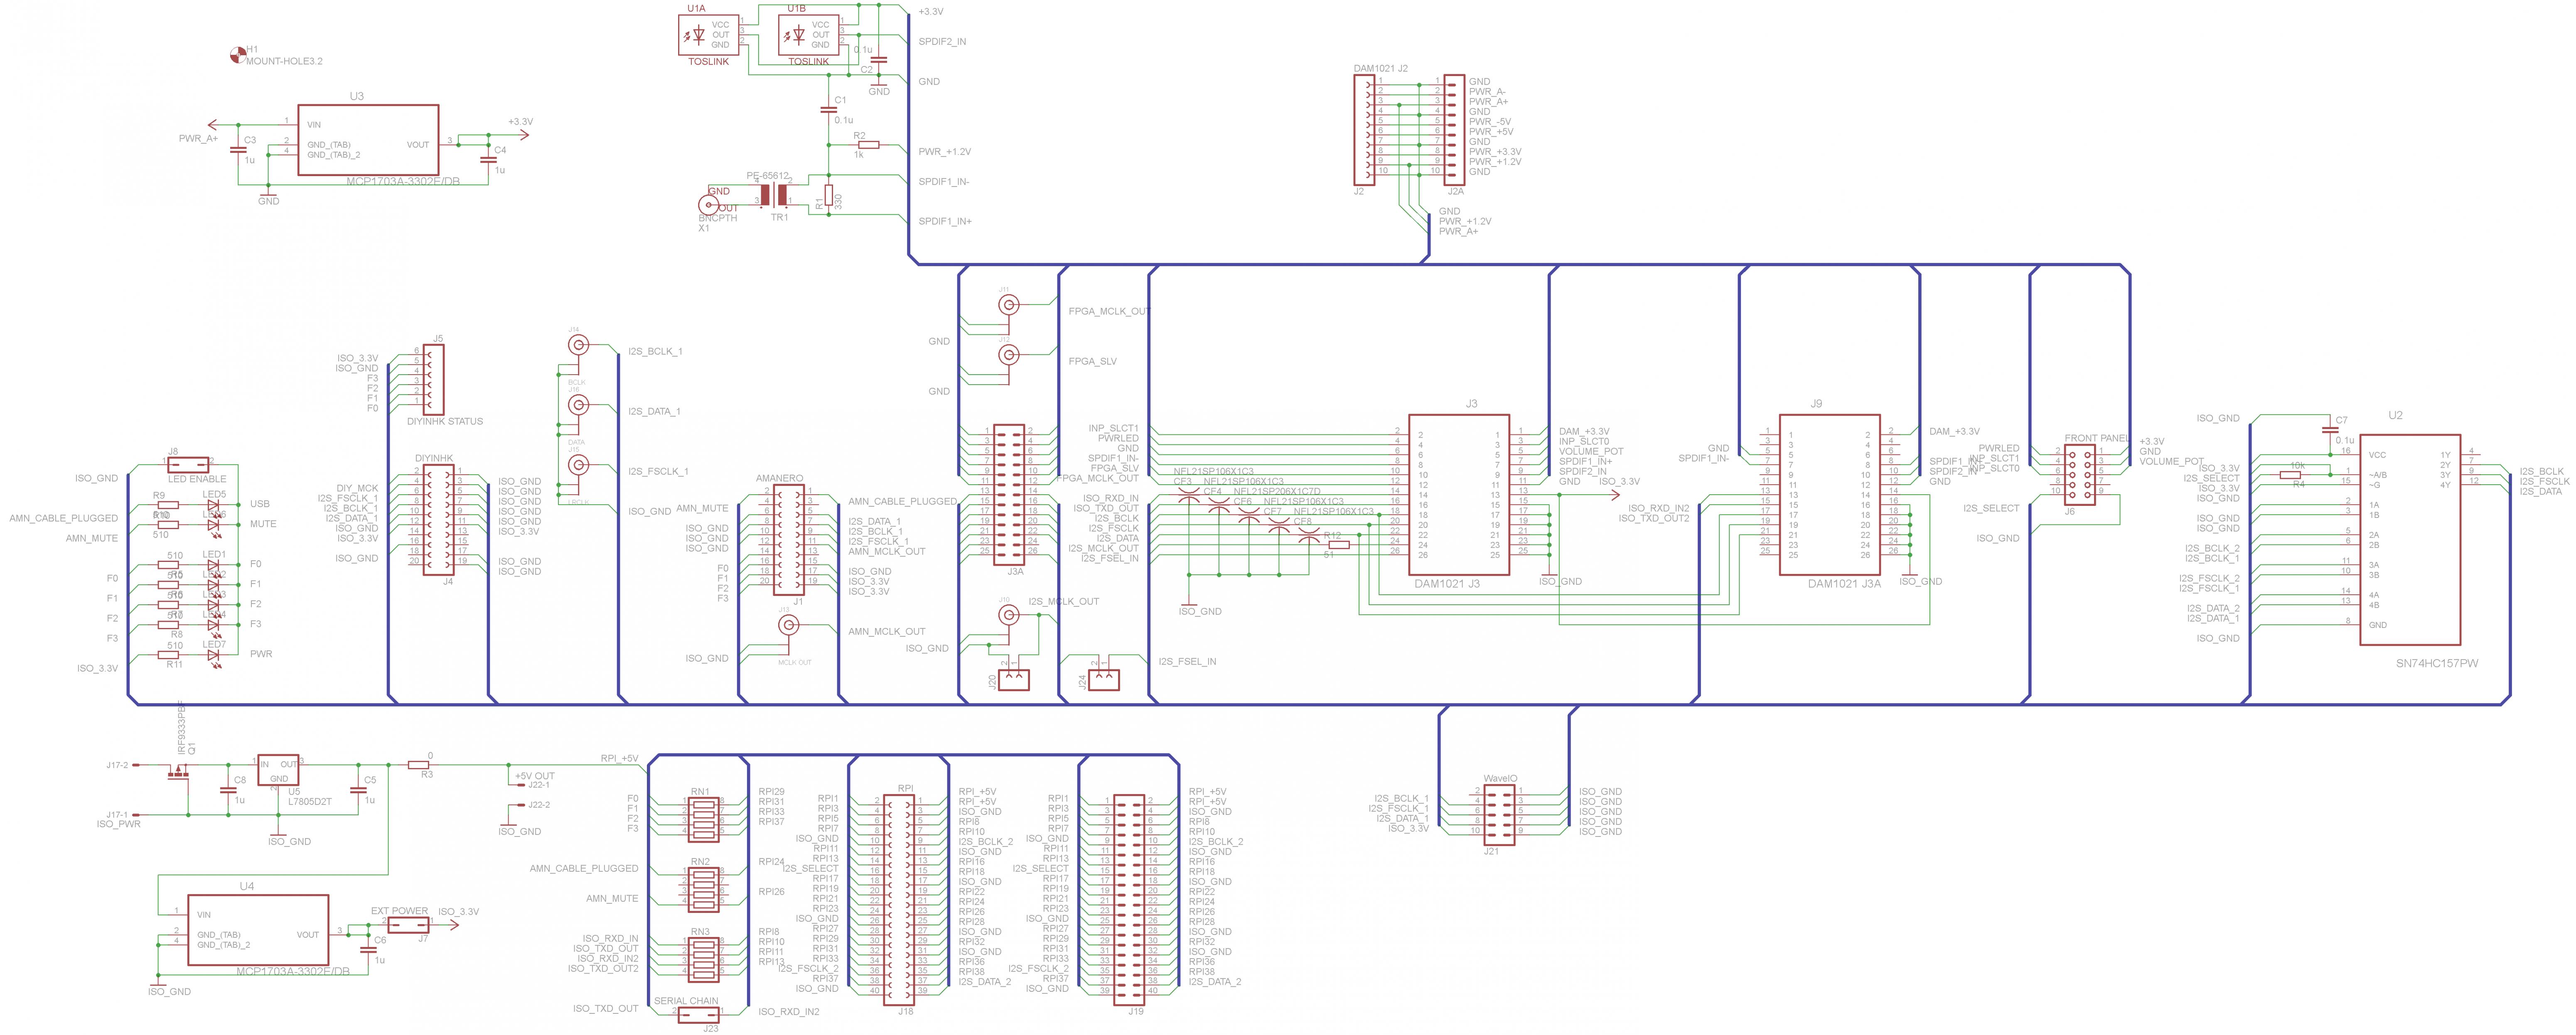Click the DAM1021 J2 label
Screen dimensions: 2576x1035
(1381, 69)
